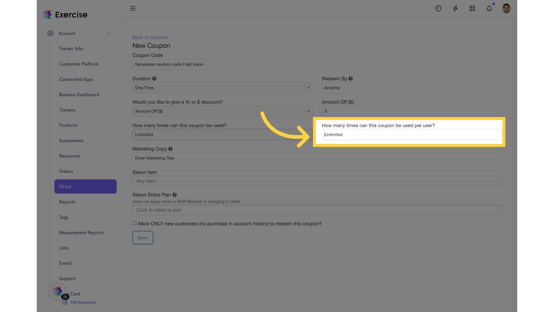Open the Select Item field
This screenshot has height=312, width=554.
tap(317, 181)
